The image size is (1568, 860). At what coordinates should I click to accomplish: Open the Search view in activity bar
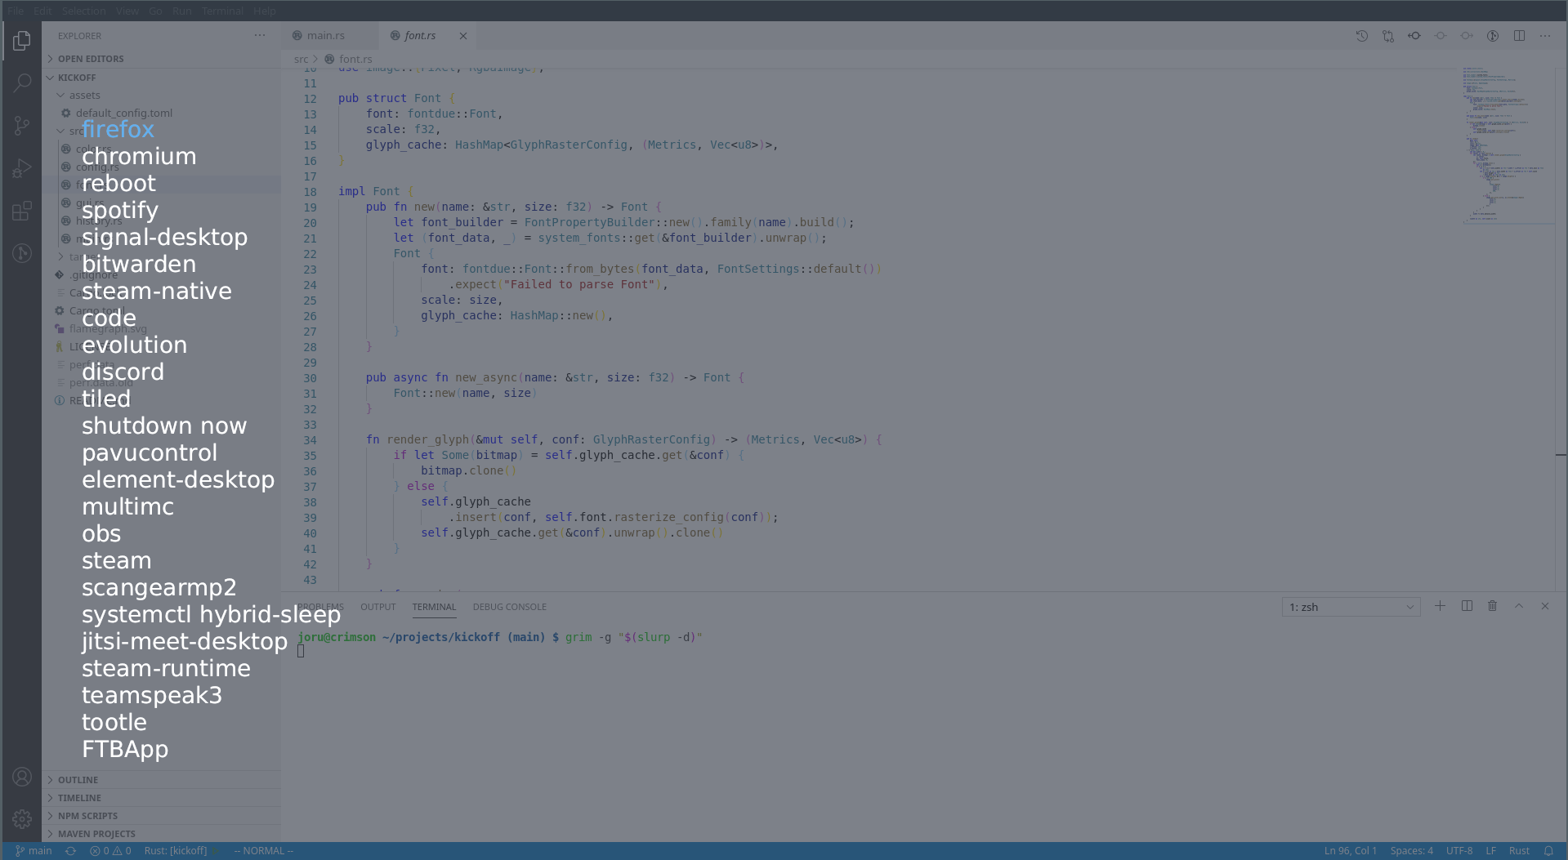22,82
